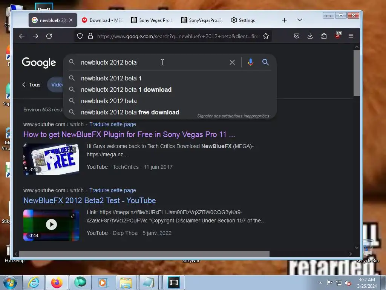
Task: Open "NewBlueFX 2012 Beta2 Test - YouTube" result
Action: click(x=90, y=201)
